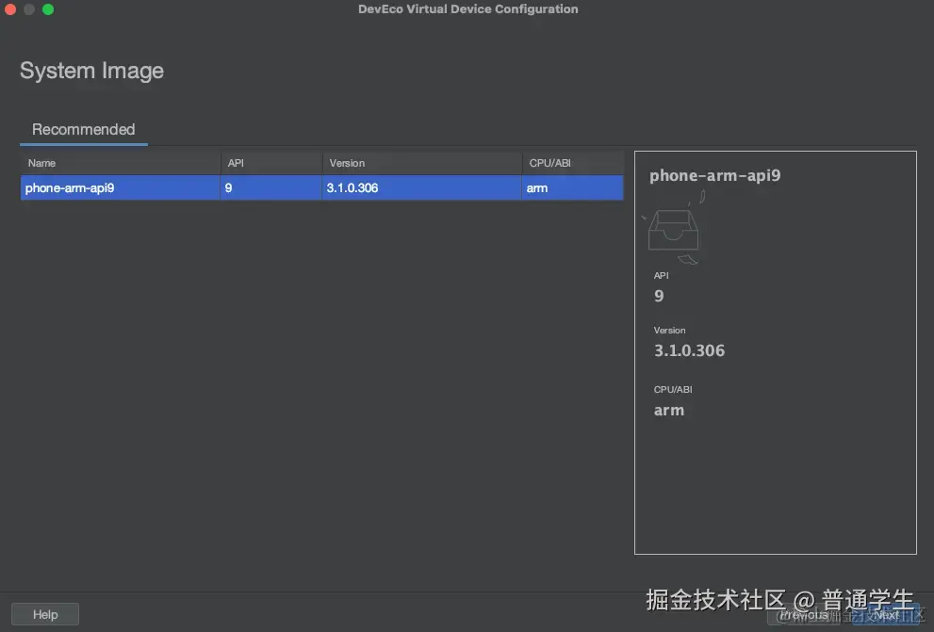Screen dimensions: 934x632
Task: Click the macOS yellow minimize button
Action: (28, 8)
